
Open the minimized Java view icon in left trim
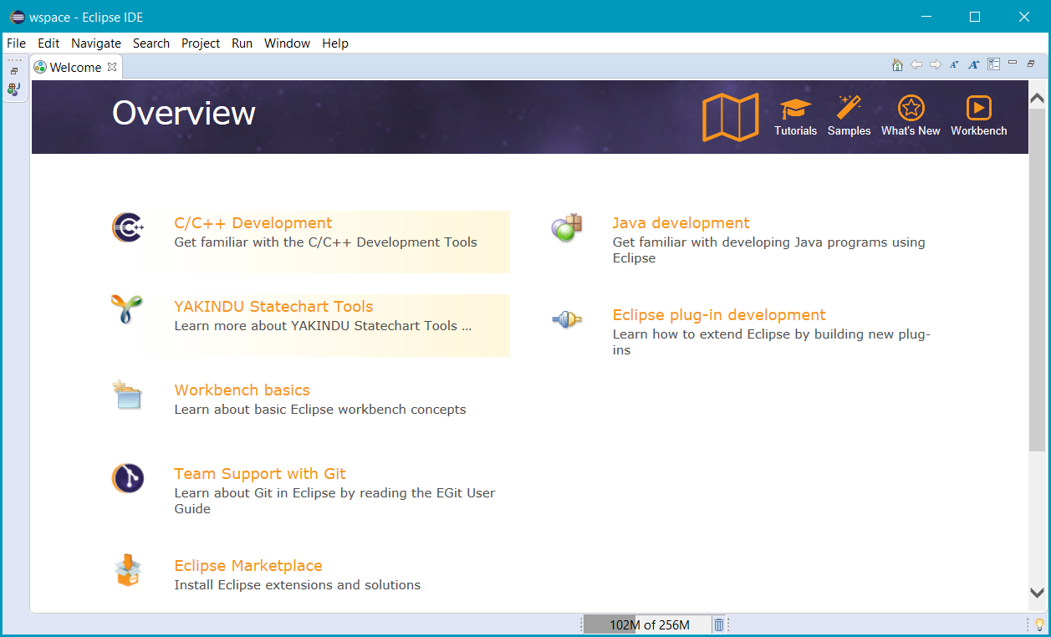14,89
